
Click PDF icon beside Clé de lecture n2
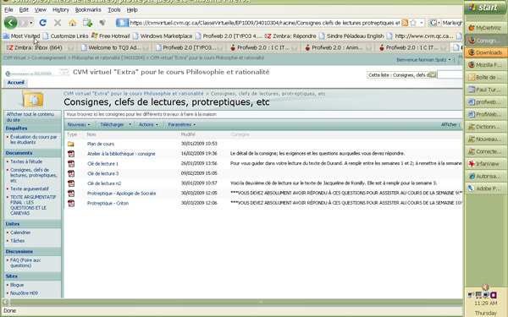click(x=71, y=183)
